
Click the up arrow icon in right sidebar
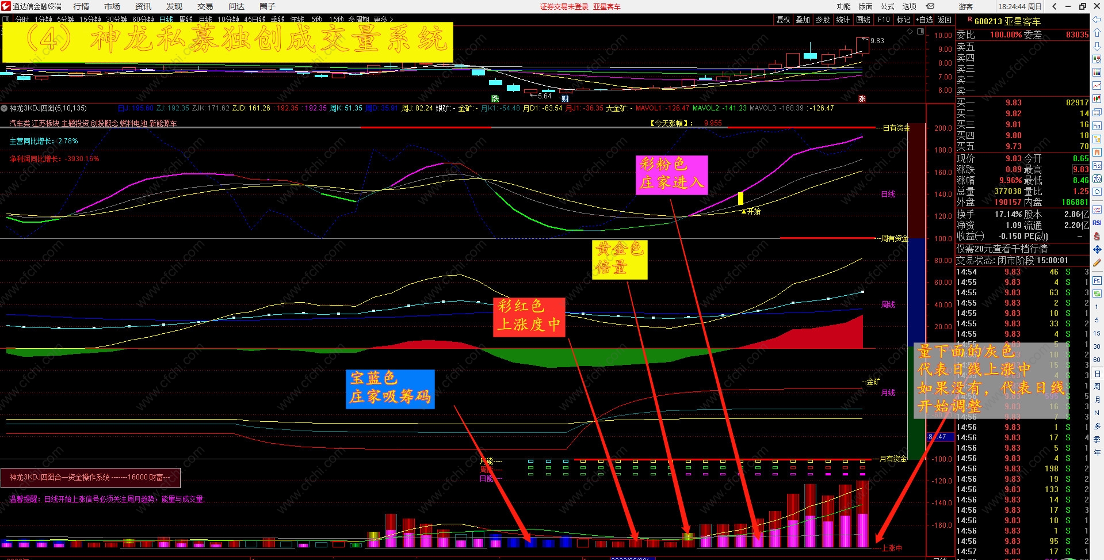pyautogui.click(x=1097, y=33)
